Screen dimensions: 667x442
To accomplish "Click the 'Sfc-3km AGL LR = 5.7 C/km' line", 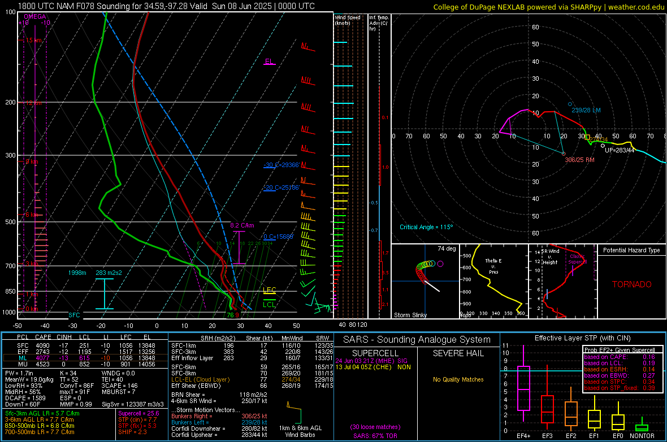I will tap(42, 413).
